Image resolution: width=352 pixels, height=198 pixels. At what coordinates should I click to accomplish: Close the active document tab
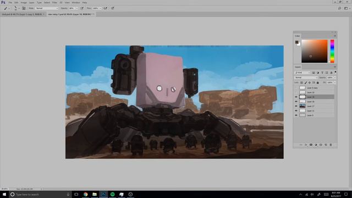(94, 14)
